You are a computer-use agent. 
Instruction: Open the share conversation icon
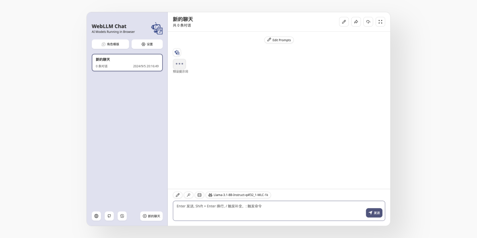tap(356, 22)
